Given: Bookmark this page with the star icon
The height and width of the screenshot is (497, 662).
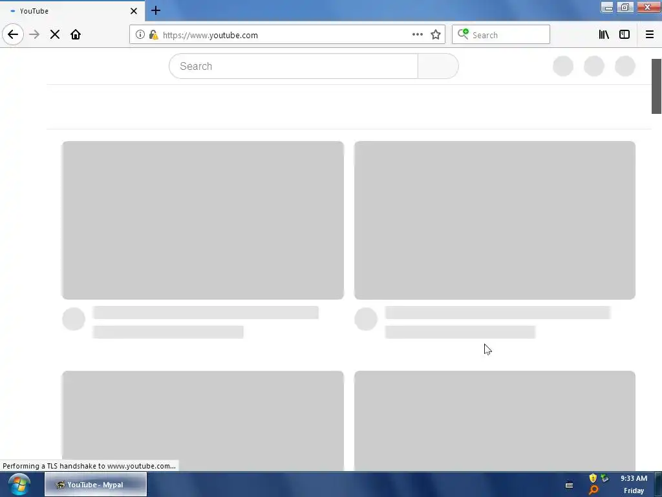Looking at the screenshot, I should 436,35.
